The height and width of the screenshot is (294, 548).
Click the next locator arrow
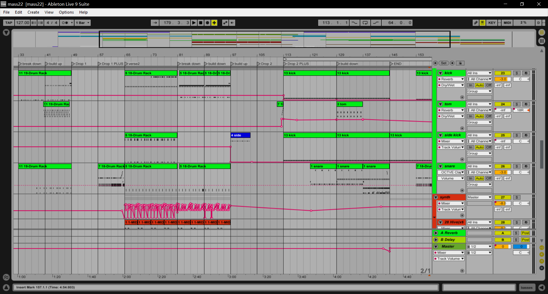(x=452, y=63)
